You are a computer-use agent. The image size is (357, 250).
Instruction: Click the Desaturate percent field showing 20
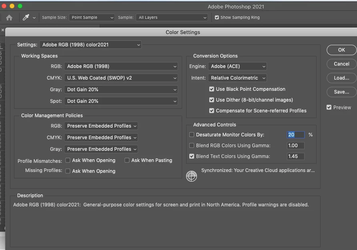tap(295, 135)
